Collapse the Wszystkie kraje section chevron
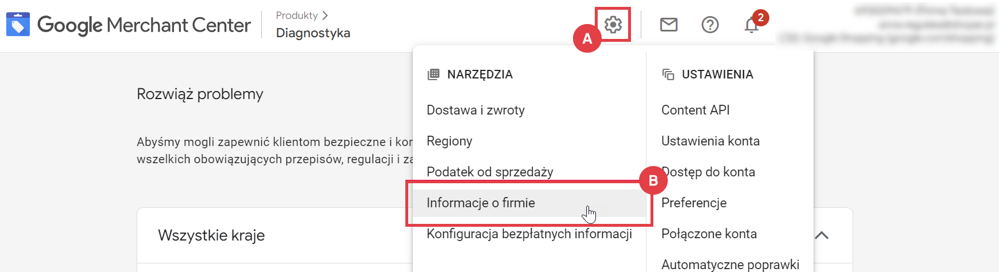 (x=822, y=235)
